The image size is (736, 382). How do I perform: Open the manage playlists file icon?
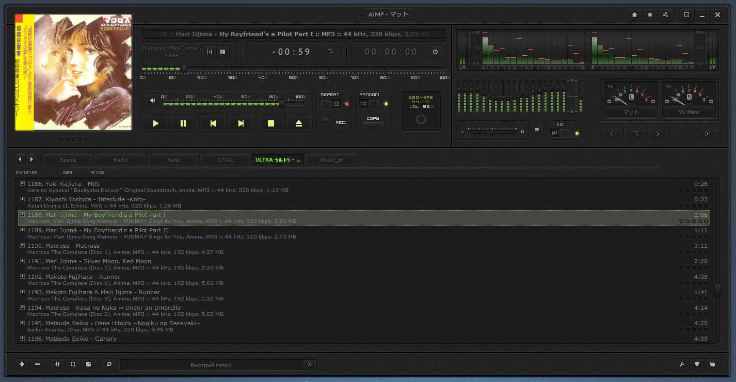pyautogui.click(x=88, y=364)
